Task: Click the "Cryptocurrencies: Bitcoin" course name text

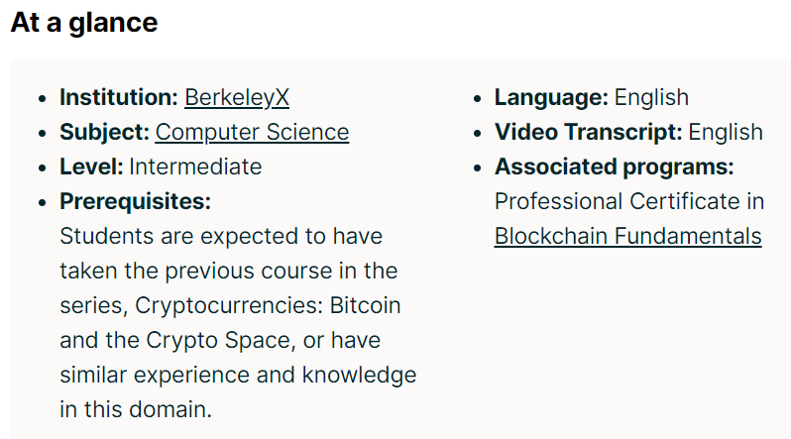Action: 268,305
